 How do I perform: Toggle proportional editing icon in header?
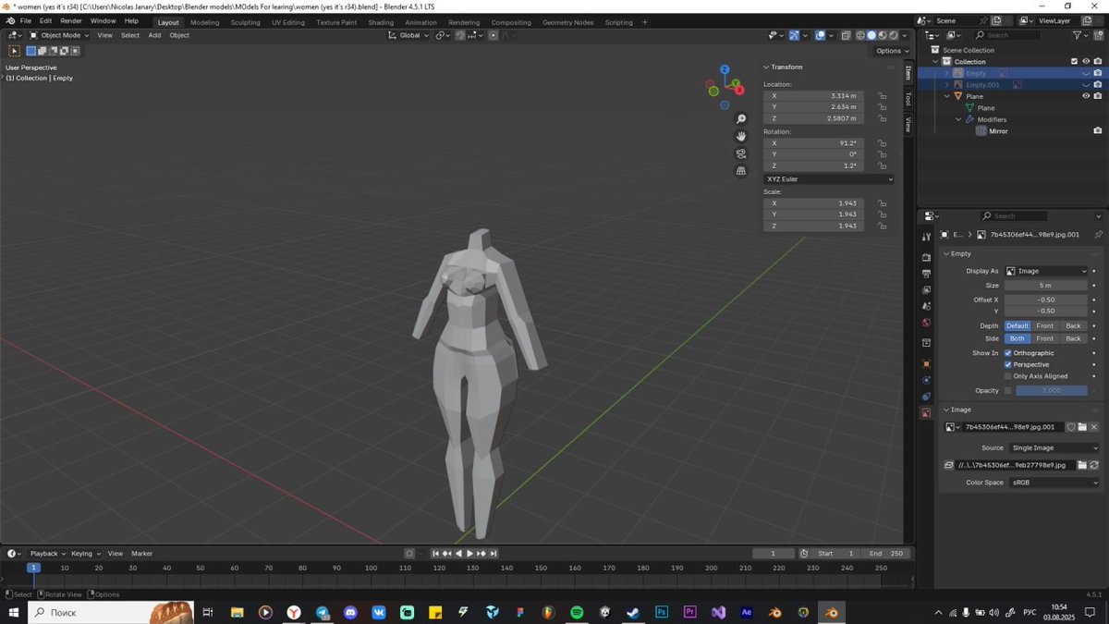click(x=494, y=35)
